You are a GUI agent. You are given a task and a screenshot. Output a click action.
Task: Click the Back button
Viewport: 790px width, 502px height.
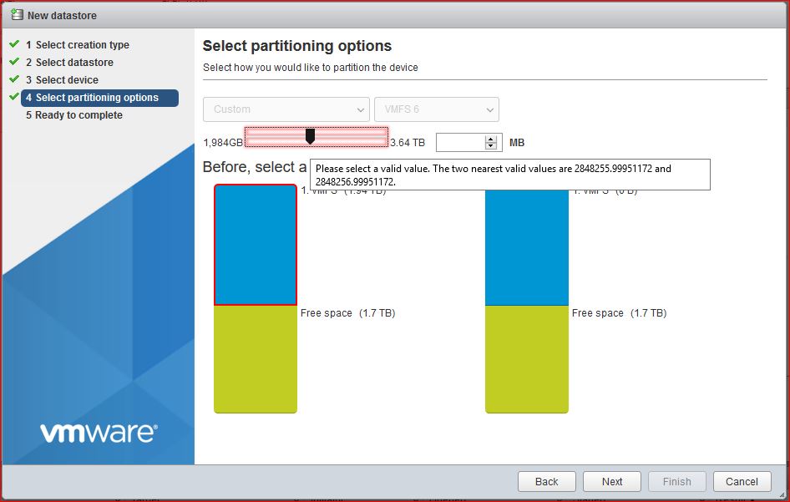click(x=547, y=482)
